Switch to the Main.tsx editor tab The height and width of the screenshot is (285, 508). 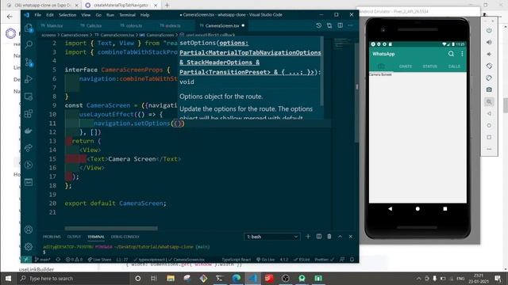click(52, 25)
